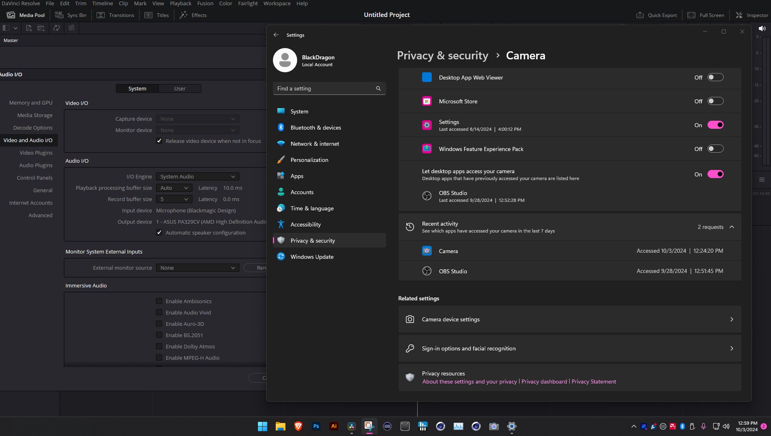771x436 pixels.
Task: Select Memory and GPU preferences
Action: click(x=31, y=103)
